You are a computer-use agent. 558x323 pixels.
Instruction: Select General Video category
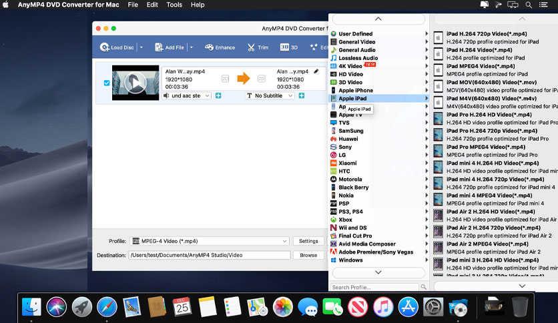pyautogui.click(x=379, y=42)
